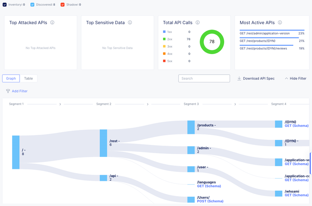Collapse filters with Hide Filter
Viewport: 312px width, 206px height.
click(295, 78)
